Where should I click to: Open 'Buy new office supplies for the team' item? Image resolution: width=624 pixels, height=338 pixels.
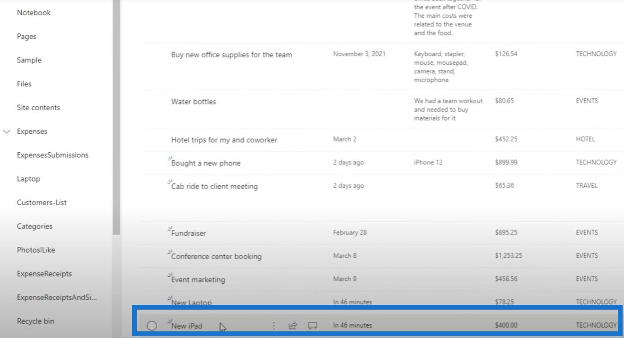click(x=232, y=55)
